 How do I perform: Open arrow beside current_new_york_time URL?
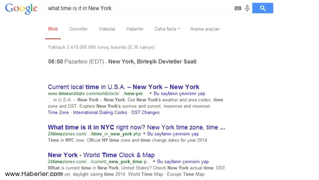(x=154, y=162)
